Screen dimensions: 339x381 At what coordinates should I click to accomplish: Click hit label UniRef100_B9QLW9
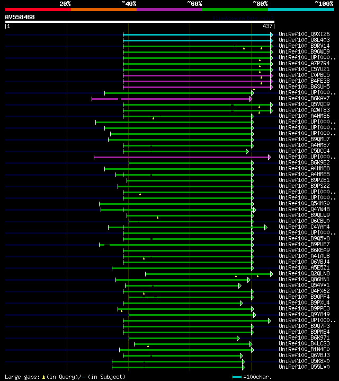tap(304, 215)
